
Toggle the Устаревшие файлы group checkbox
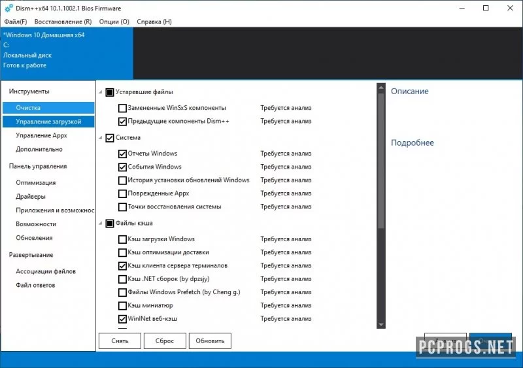pyautogui.click(x=110, y=92)
